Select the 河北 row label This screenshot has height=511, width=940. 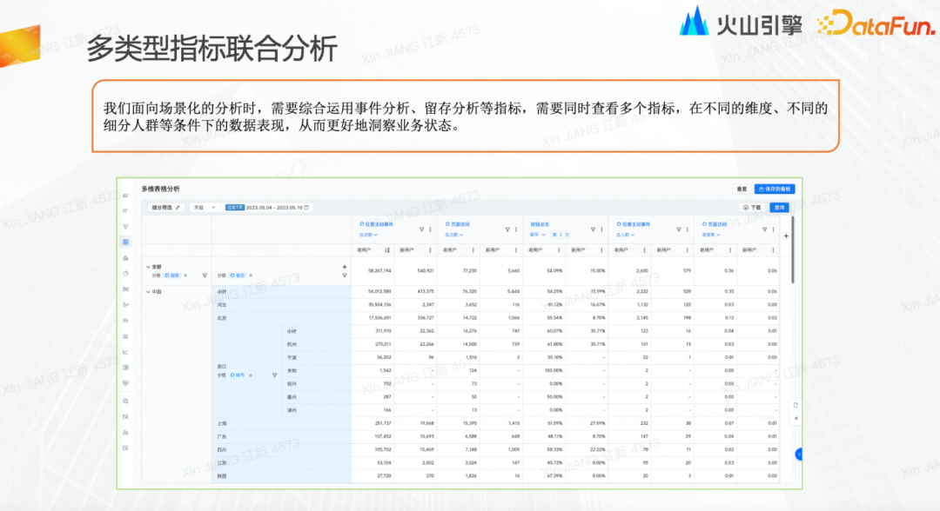coord(222,305)
